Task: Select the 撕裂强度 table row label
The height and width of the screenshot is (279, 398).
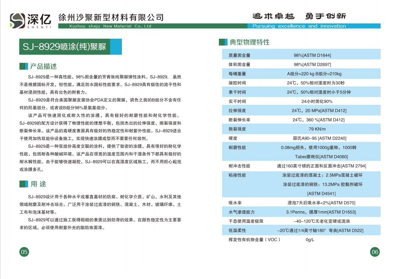Action: [237, 129]
